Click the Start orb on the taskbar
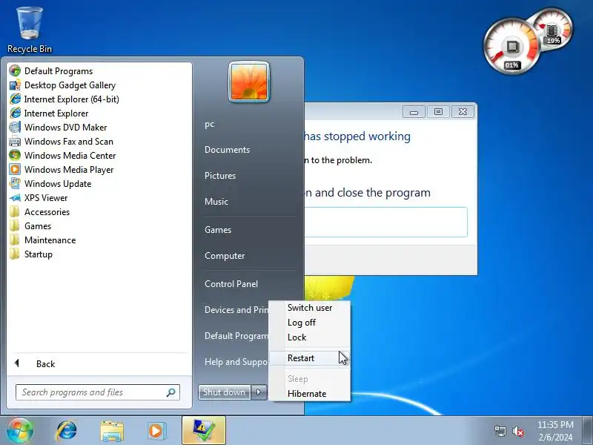The width and height of the screenshot is (593, 445). [20, 431]
